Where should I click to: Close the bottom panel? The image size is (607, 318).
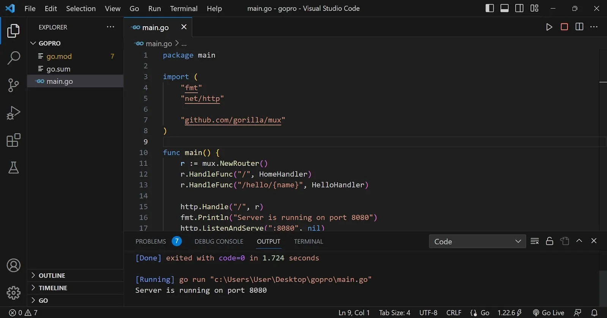coord(594,241)
